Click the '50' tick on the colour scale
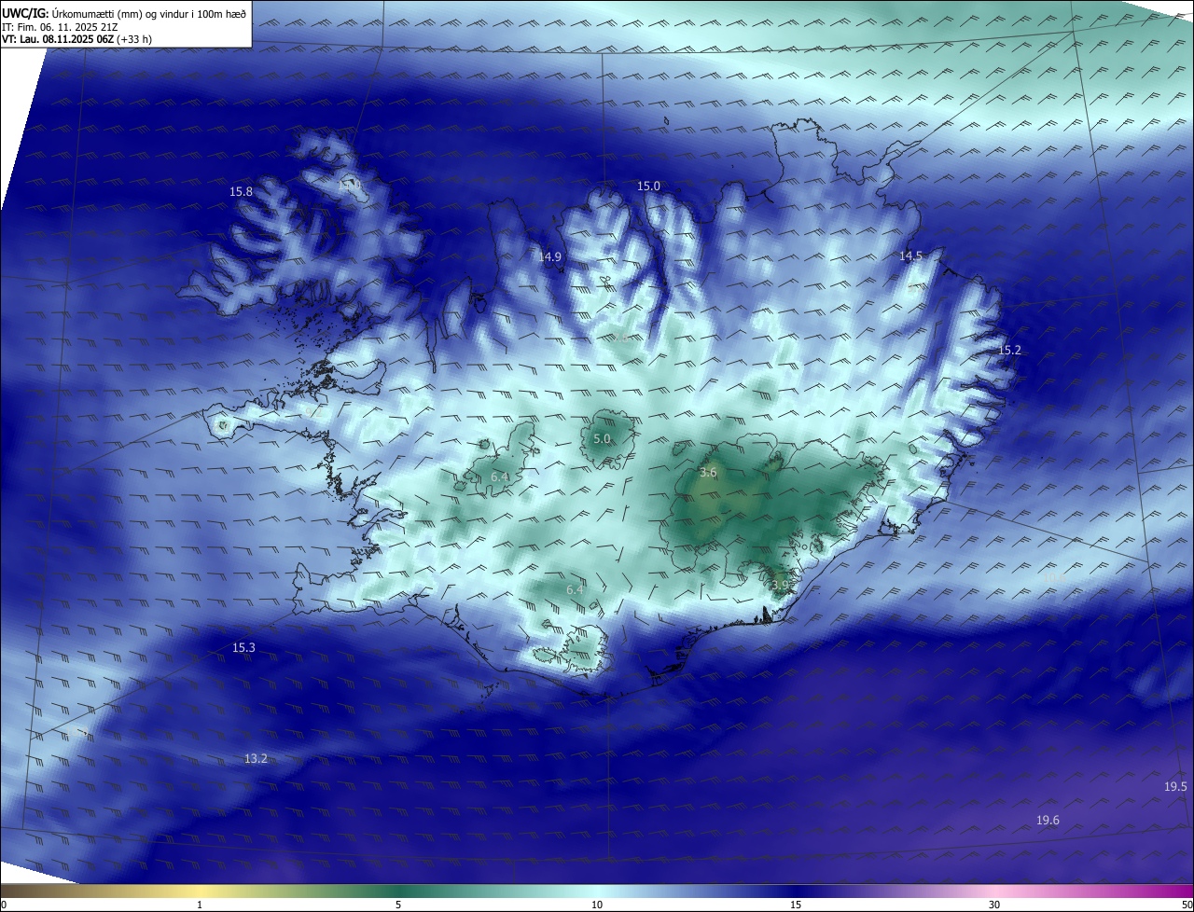1194x912 pixels. click(x=1186, y=905)
